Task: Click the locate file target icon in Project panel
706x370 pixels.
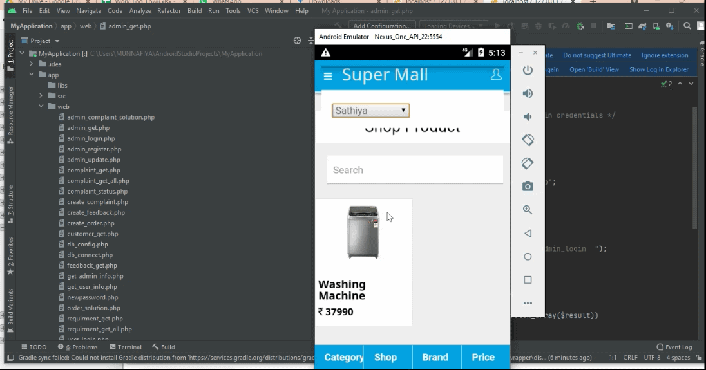Action: coord(297,41)
